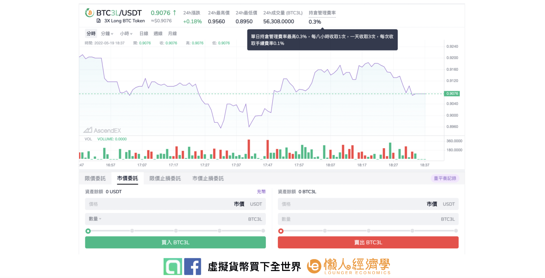Click the BTC3L/USDT pair title
The width and height of the screenshot is (545, 278).
(119, 13)
